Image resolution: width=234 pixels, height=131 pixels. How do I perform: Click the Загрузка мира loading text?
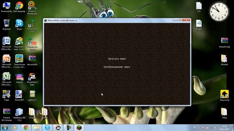coord(117,59)
